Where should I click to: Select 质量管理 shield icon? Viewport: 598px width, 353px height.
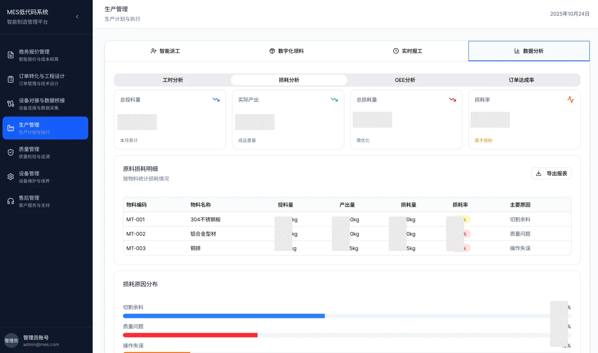point(11,152)
